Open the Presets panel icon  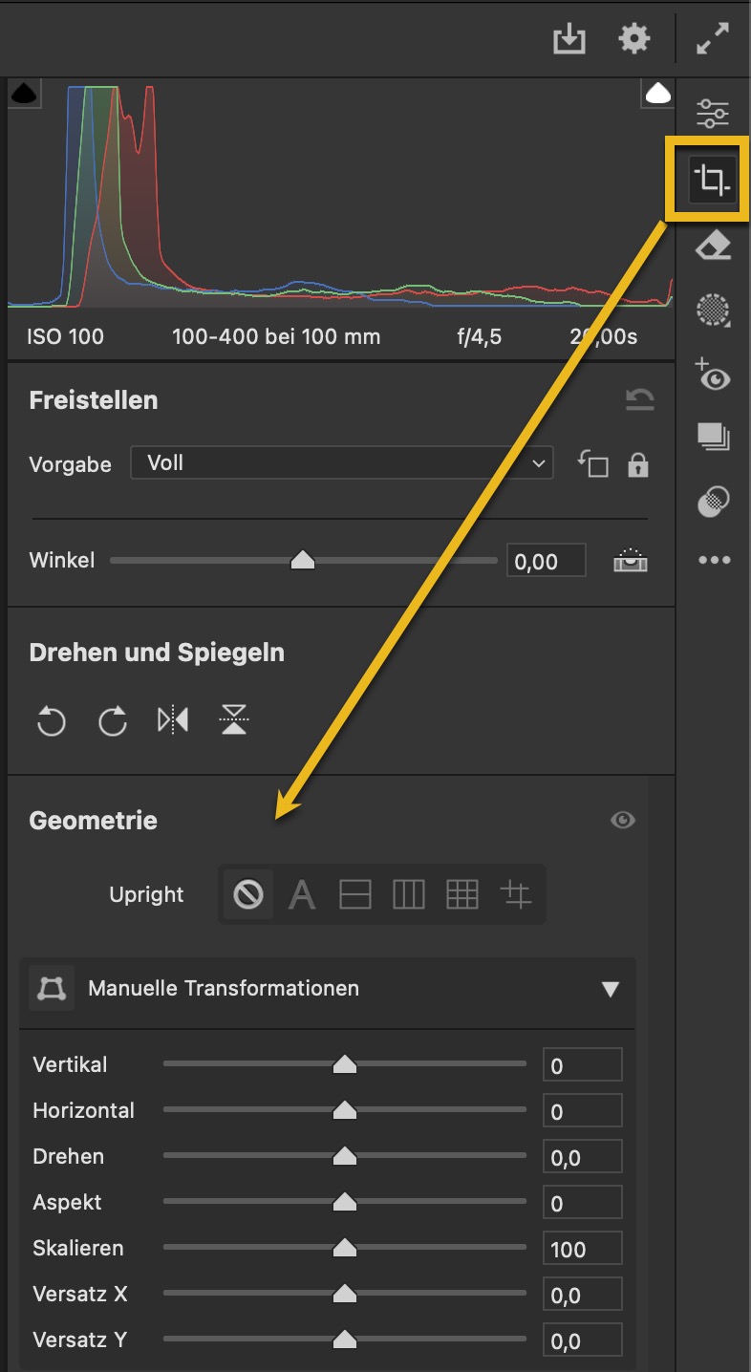[x=713, y=500]
